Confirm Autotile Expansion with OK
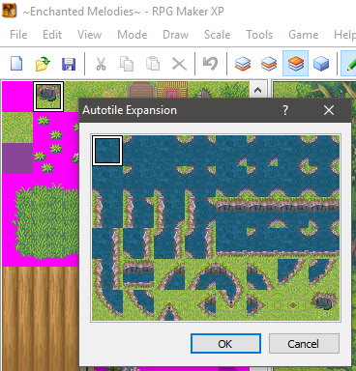 [225, 344]
